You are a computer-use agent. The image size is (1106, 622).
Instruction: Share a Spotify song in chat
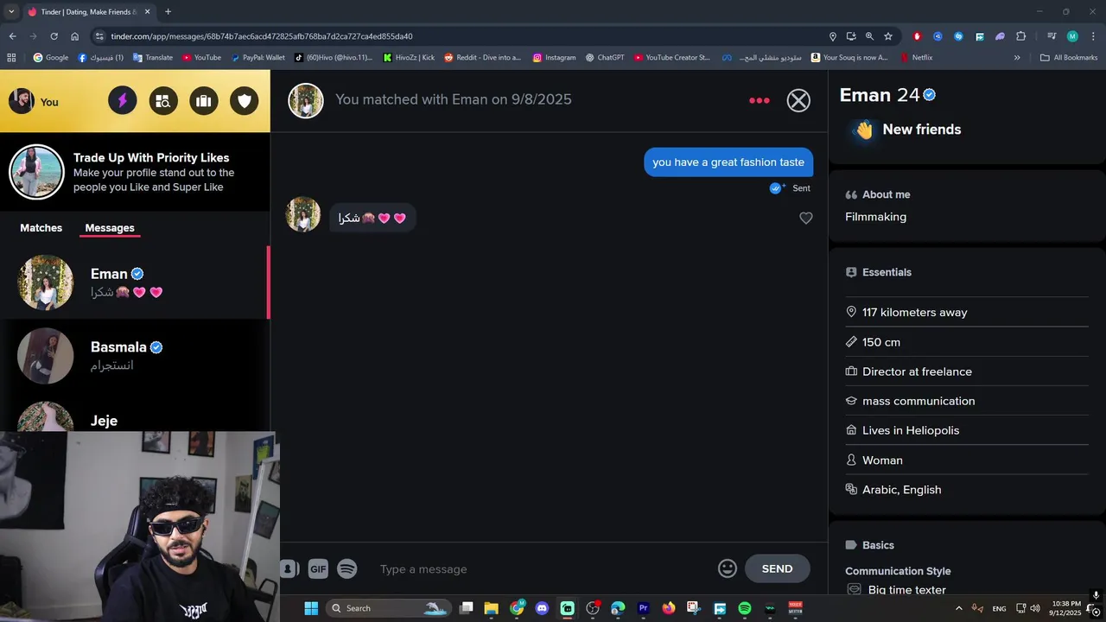pyautogui.click(x=346, y=568)
